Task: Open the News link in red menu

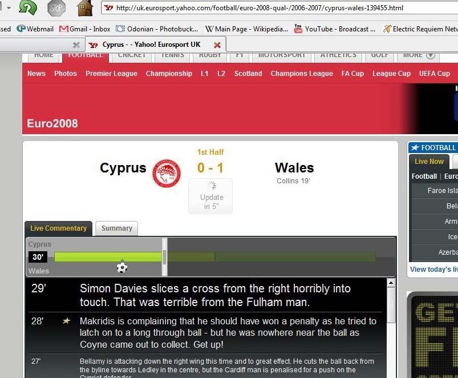Action: point(37,74)
